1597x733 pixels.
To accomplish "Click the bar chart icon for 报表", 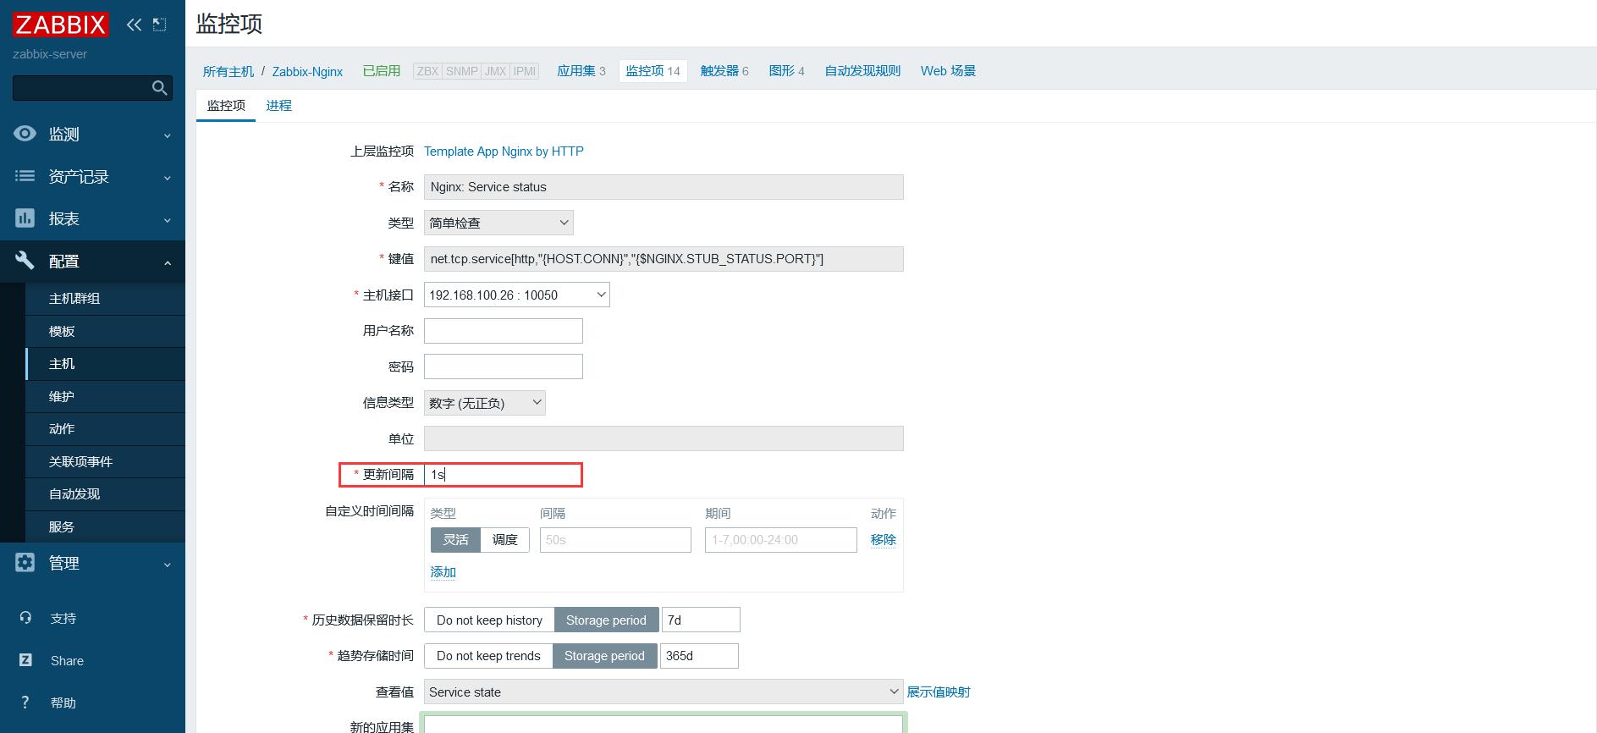I will 25,218.
